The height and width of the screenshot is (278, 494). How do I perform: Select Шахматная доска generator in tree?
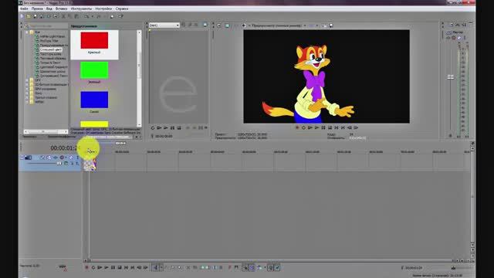(52, 71)
